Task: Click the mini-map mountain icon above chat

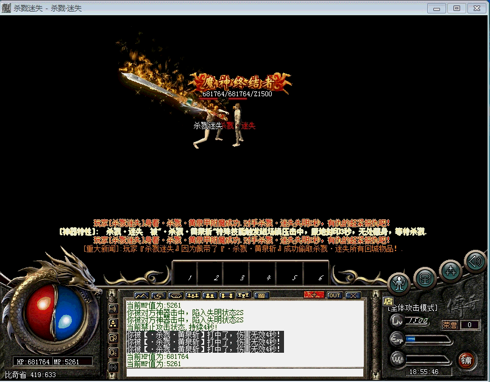Action: (x=141, y=295)
